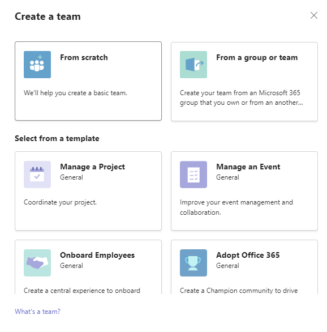Select the From scratch title text
The height and width of the screenshot is (332, 327).
84,57
